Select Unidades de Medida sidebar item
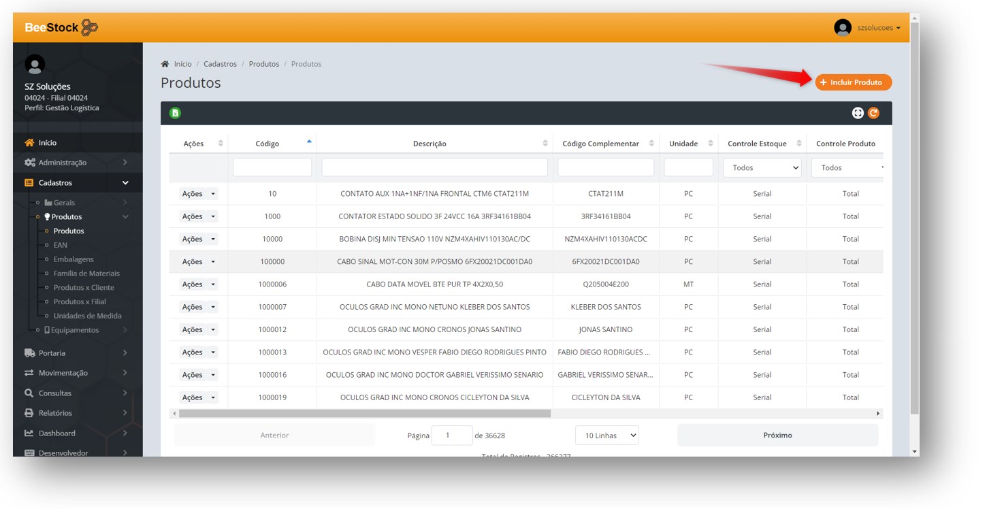Image resolution: width=987 pixels, height=509 pixels. (87, 316)
